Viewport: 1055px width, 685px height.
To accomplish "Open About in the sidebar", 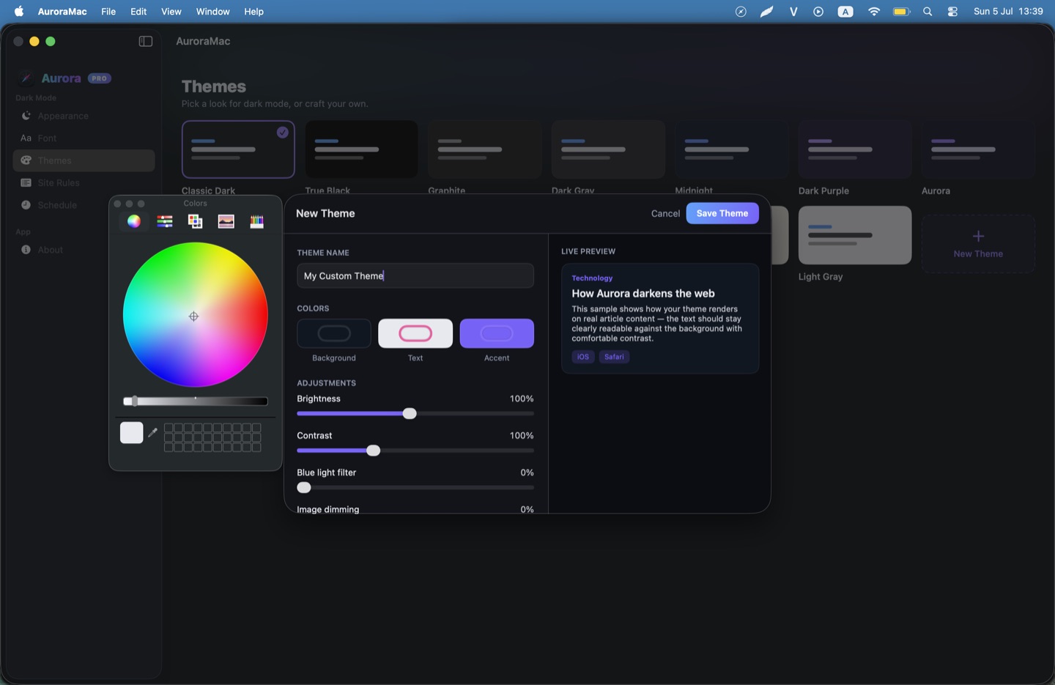I will [84, 250].
